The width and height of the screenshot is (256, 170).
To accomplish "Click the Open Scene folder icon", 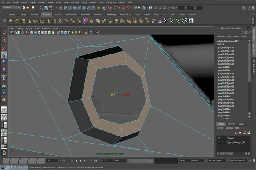I will (x=28, y=8).
